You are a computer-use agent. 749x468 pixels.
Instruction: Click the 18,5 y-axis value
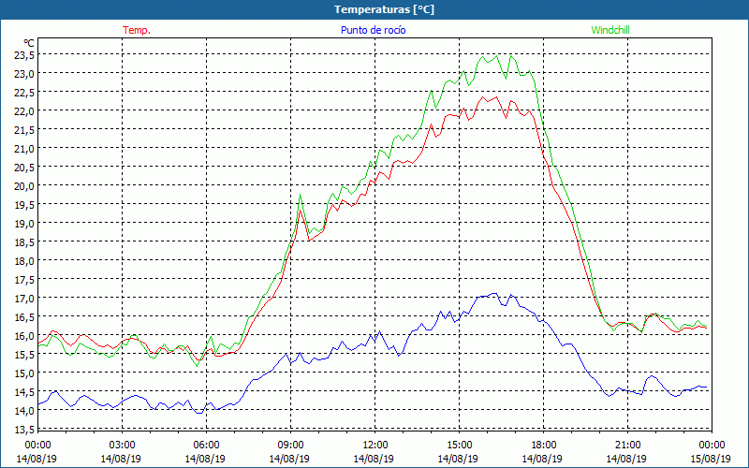pos(24,242)
